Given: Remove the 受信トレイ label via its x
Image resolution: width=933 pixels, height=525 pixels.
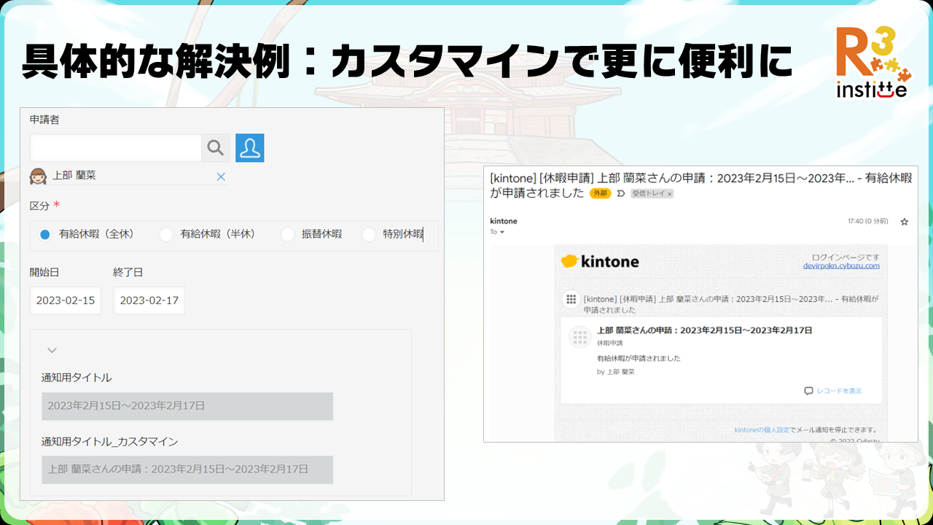Looking at the screenshot, I should click(x=670, y=194).
